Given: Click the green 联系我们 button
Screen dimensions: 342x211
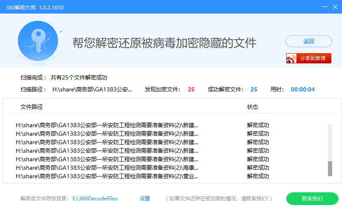Looking at the screenshot, I should pos(312,199).
